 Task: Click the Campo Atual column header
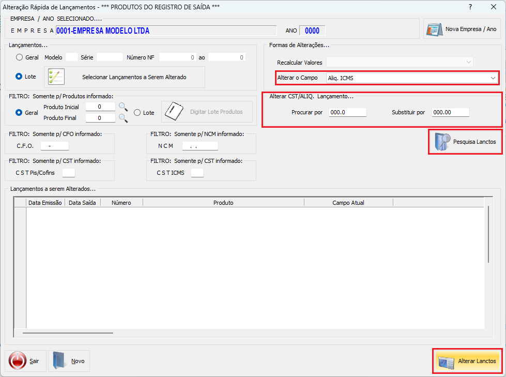pyautogui.click(x=348, y=203)
